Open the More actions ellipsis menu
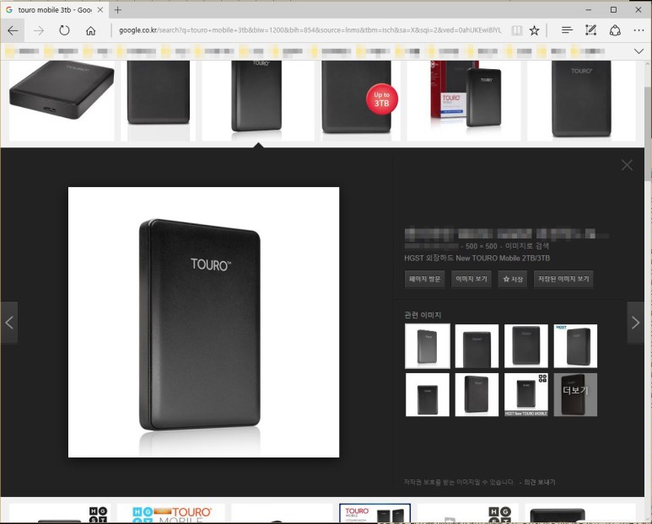The width and height of the screenshot is (652, 524). [639, 30]
